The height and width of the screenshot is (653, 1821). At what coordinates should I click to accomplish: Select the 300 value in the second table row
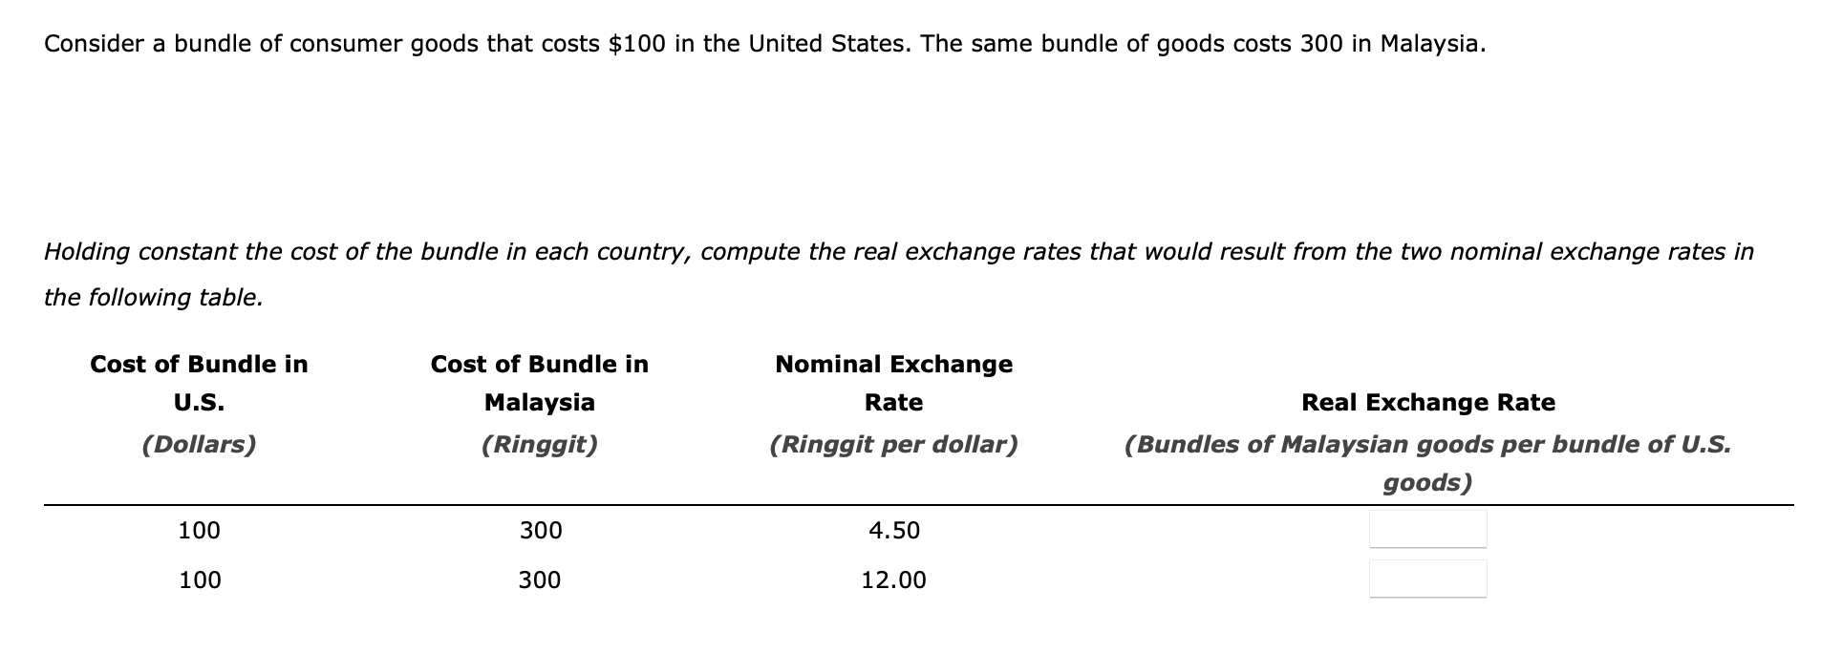[x=540, y=580]
